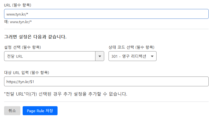Focus the URL field containing www.tyn.kr/*
Screen dimensions: 210x119
pos(106,14)
